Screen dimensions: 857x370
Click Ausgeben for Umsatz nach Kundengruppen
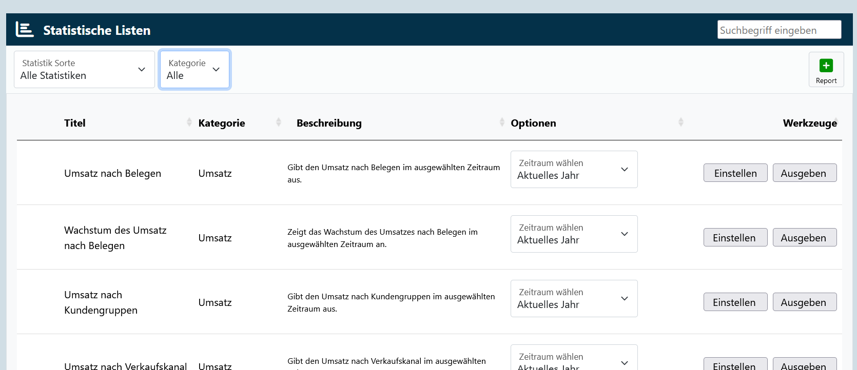pyautogui.click(x=804, y=302)
